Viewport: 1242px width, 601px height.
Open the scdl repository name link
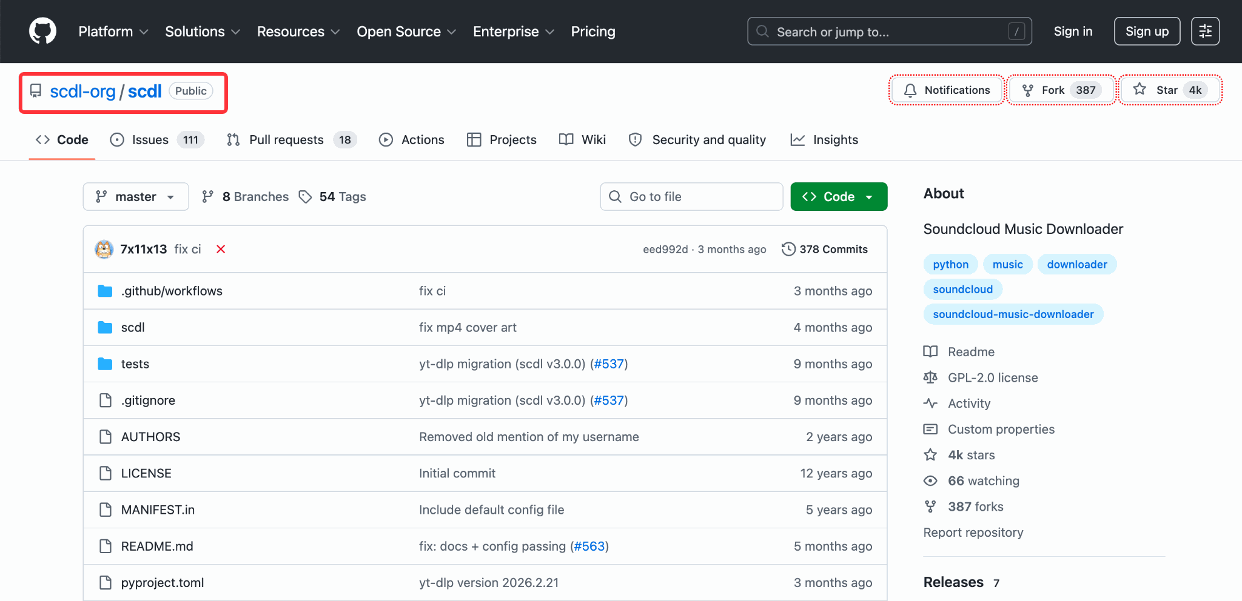point(144,91)
